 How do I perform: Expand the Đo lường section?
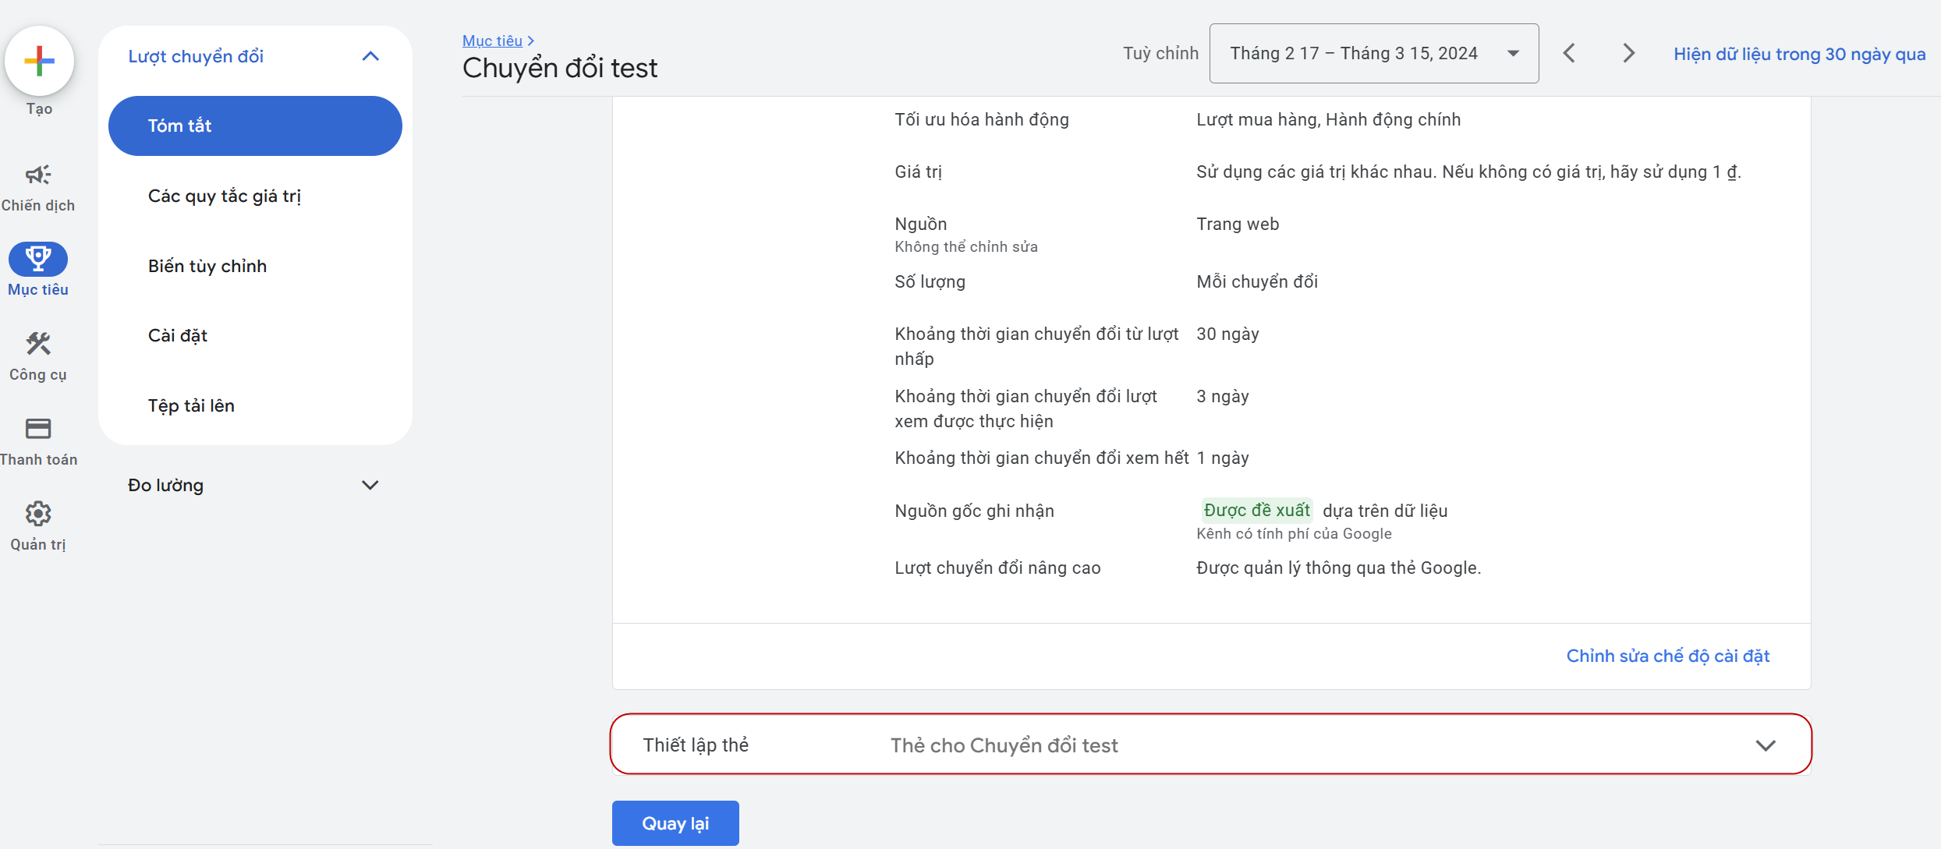point(370,485)
